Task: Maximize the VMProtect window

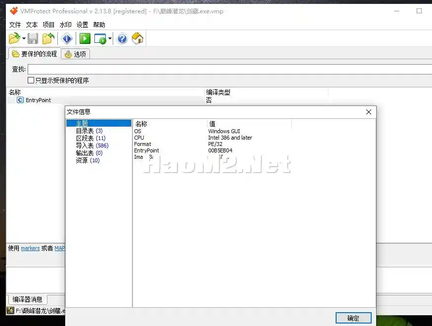Action: [x=419, y=11]
